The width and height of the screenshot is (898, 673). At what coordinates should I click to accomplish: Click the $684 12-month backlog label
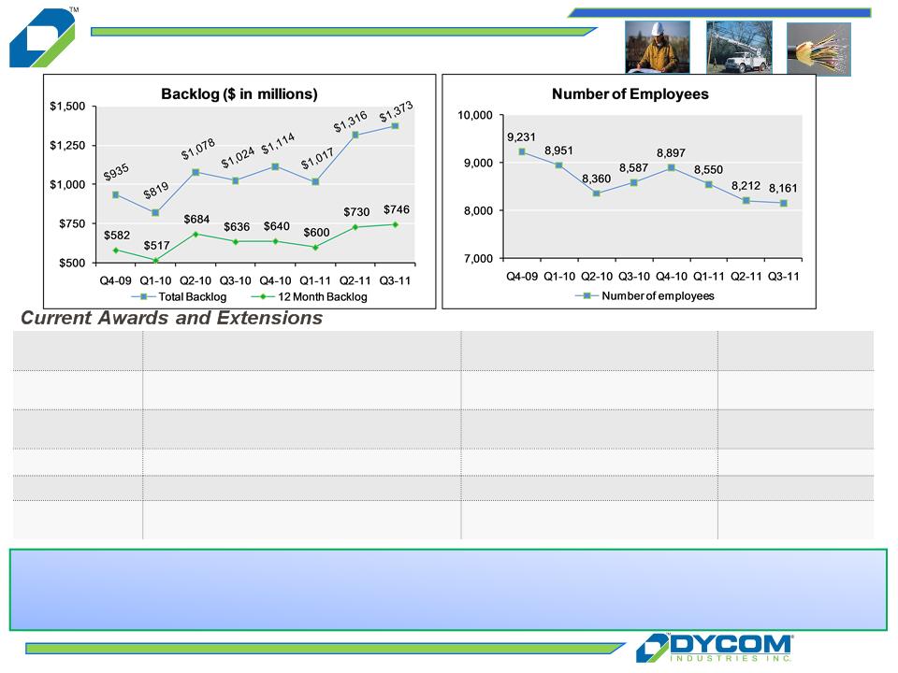(x=196, y=219)
